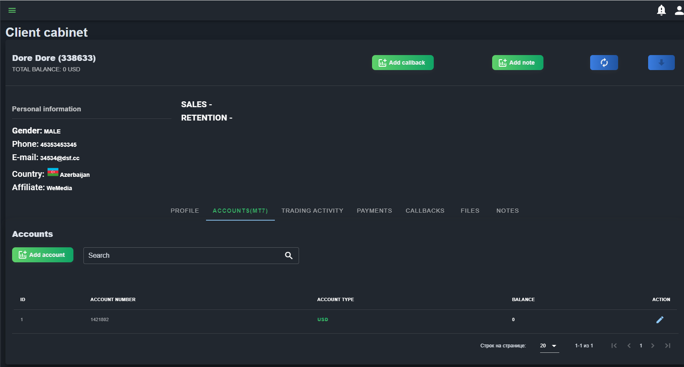Screen dimensions: 684x367
Task: Click the Add callback button
Action: pyautogui.click(x=403, y=63)
